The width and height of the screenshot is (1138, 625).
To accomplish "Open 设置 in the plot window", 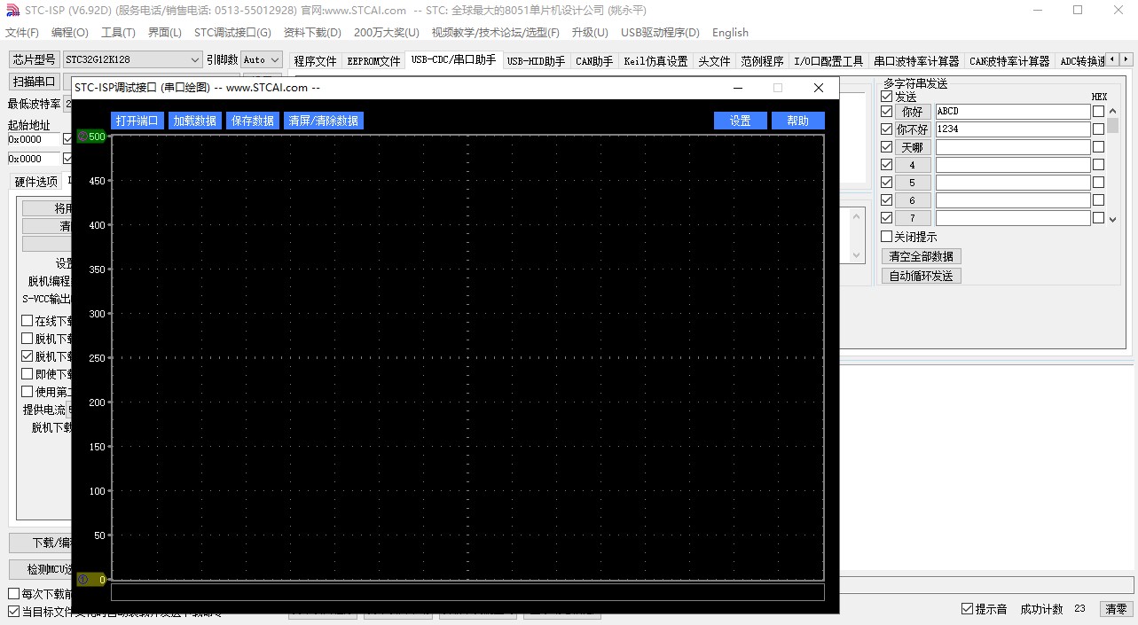I will (x=741, y=121).
